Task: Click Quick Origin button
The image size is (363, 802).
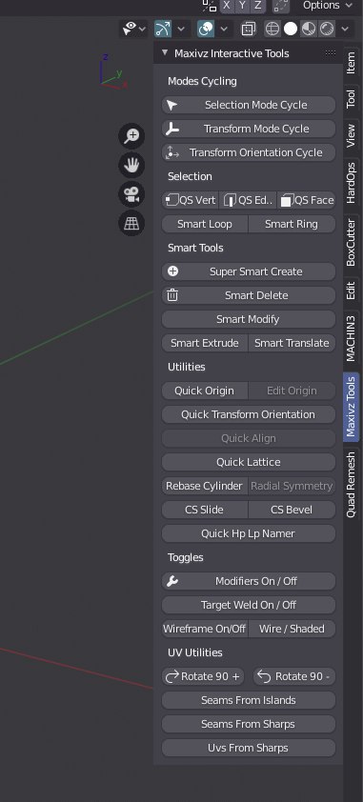Action: pyautogui.click(x=205, y=391)
